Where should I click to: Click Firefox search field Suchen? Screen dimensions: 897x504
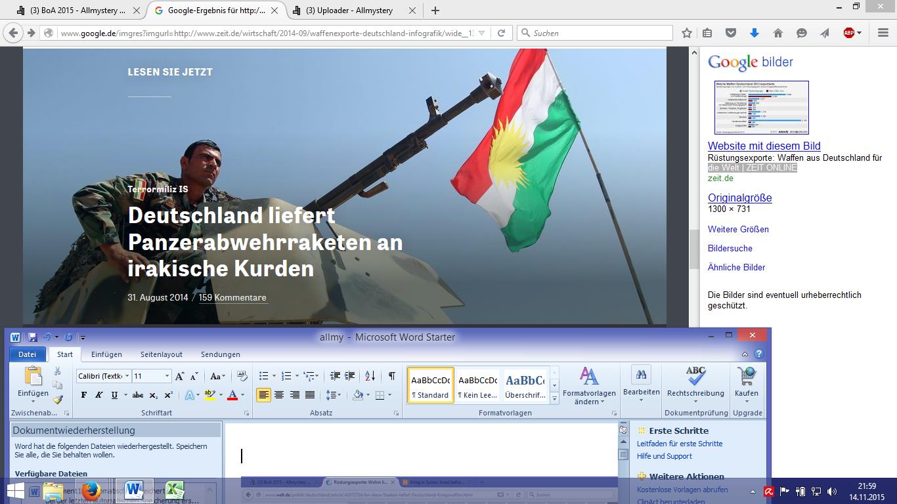[595, 33]
